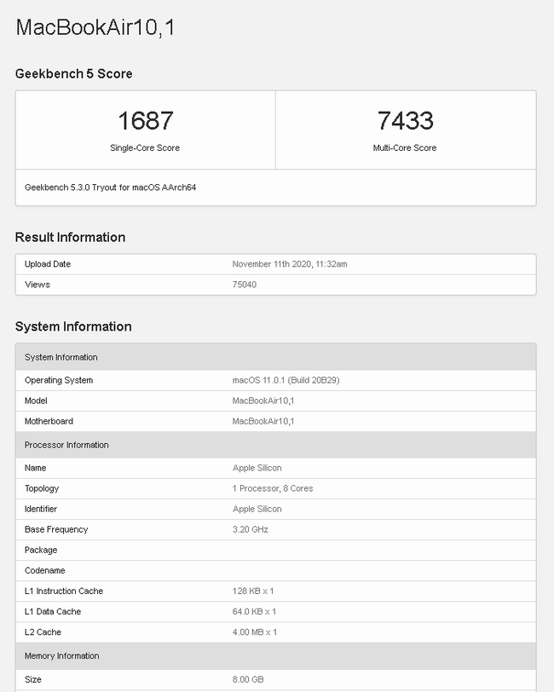Viewport: 554px width, 692px height.
Task: Select the 75040 views value
Action: 244,285
